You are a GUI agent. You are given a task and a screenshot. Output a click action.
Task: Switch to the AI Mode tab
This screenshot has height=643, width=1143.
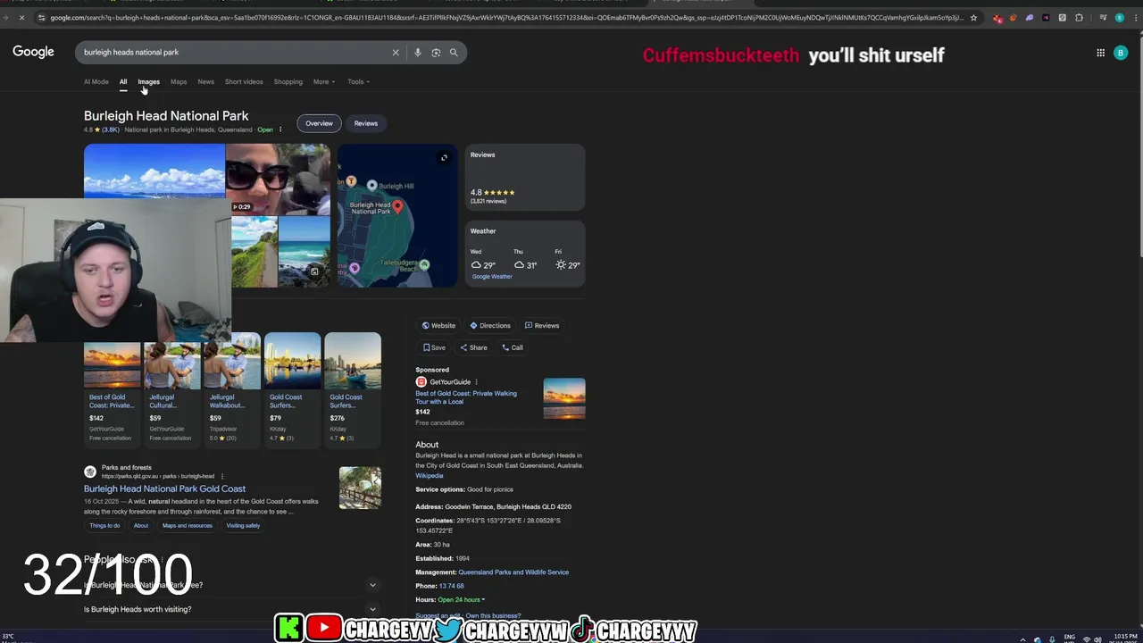click(x=96, y=82)
